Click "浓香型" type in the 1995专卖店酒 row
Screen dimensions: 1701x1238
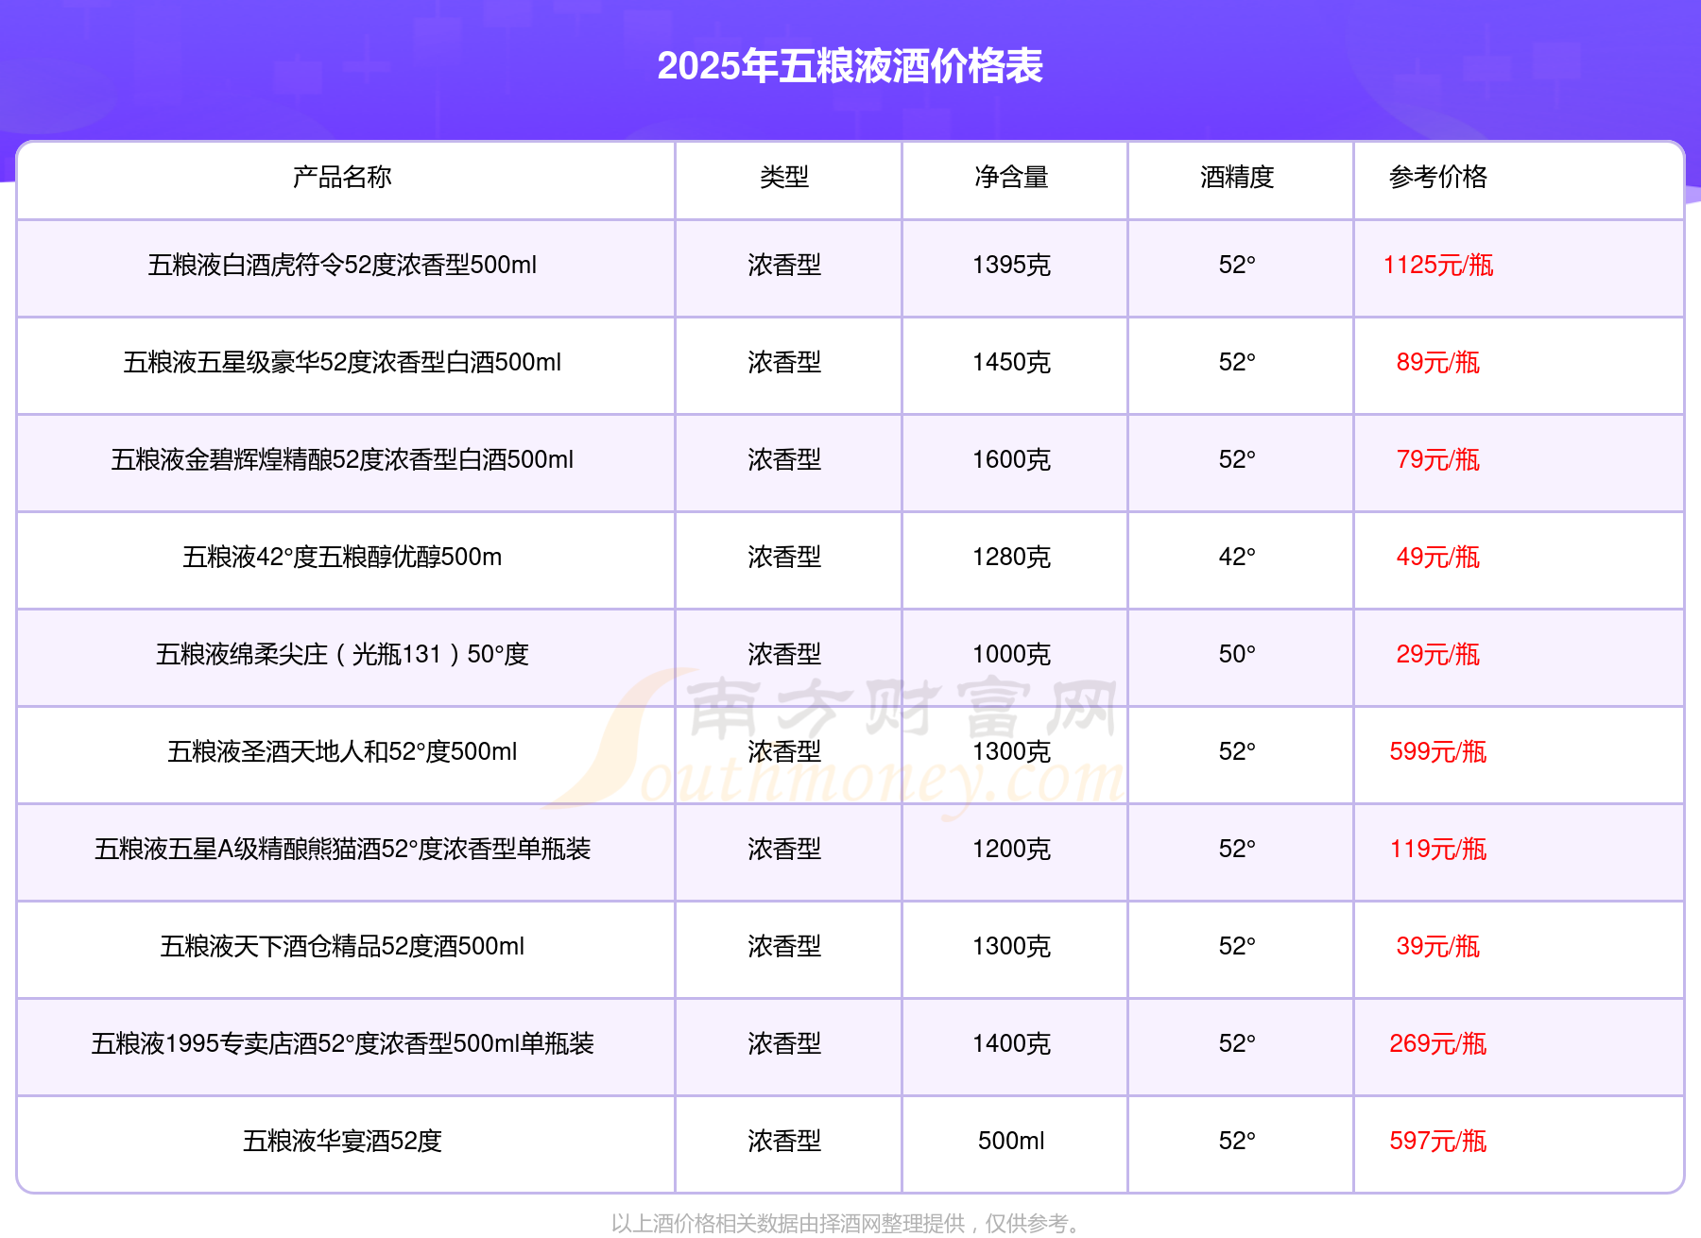784,1043
